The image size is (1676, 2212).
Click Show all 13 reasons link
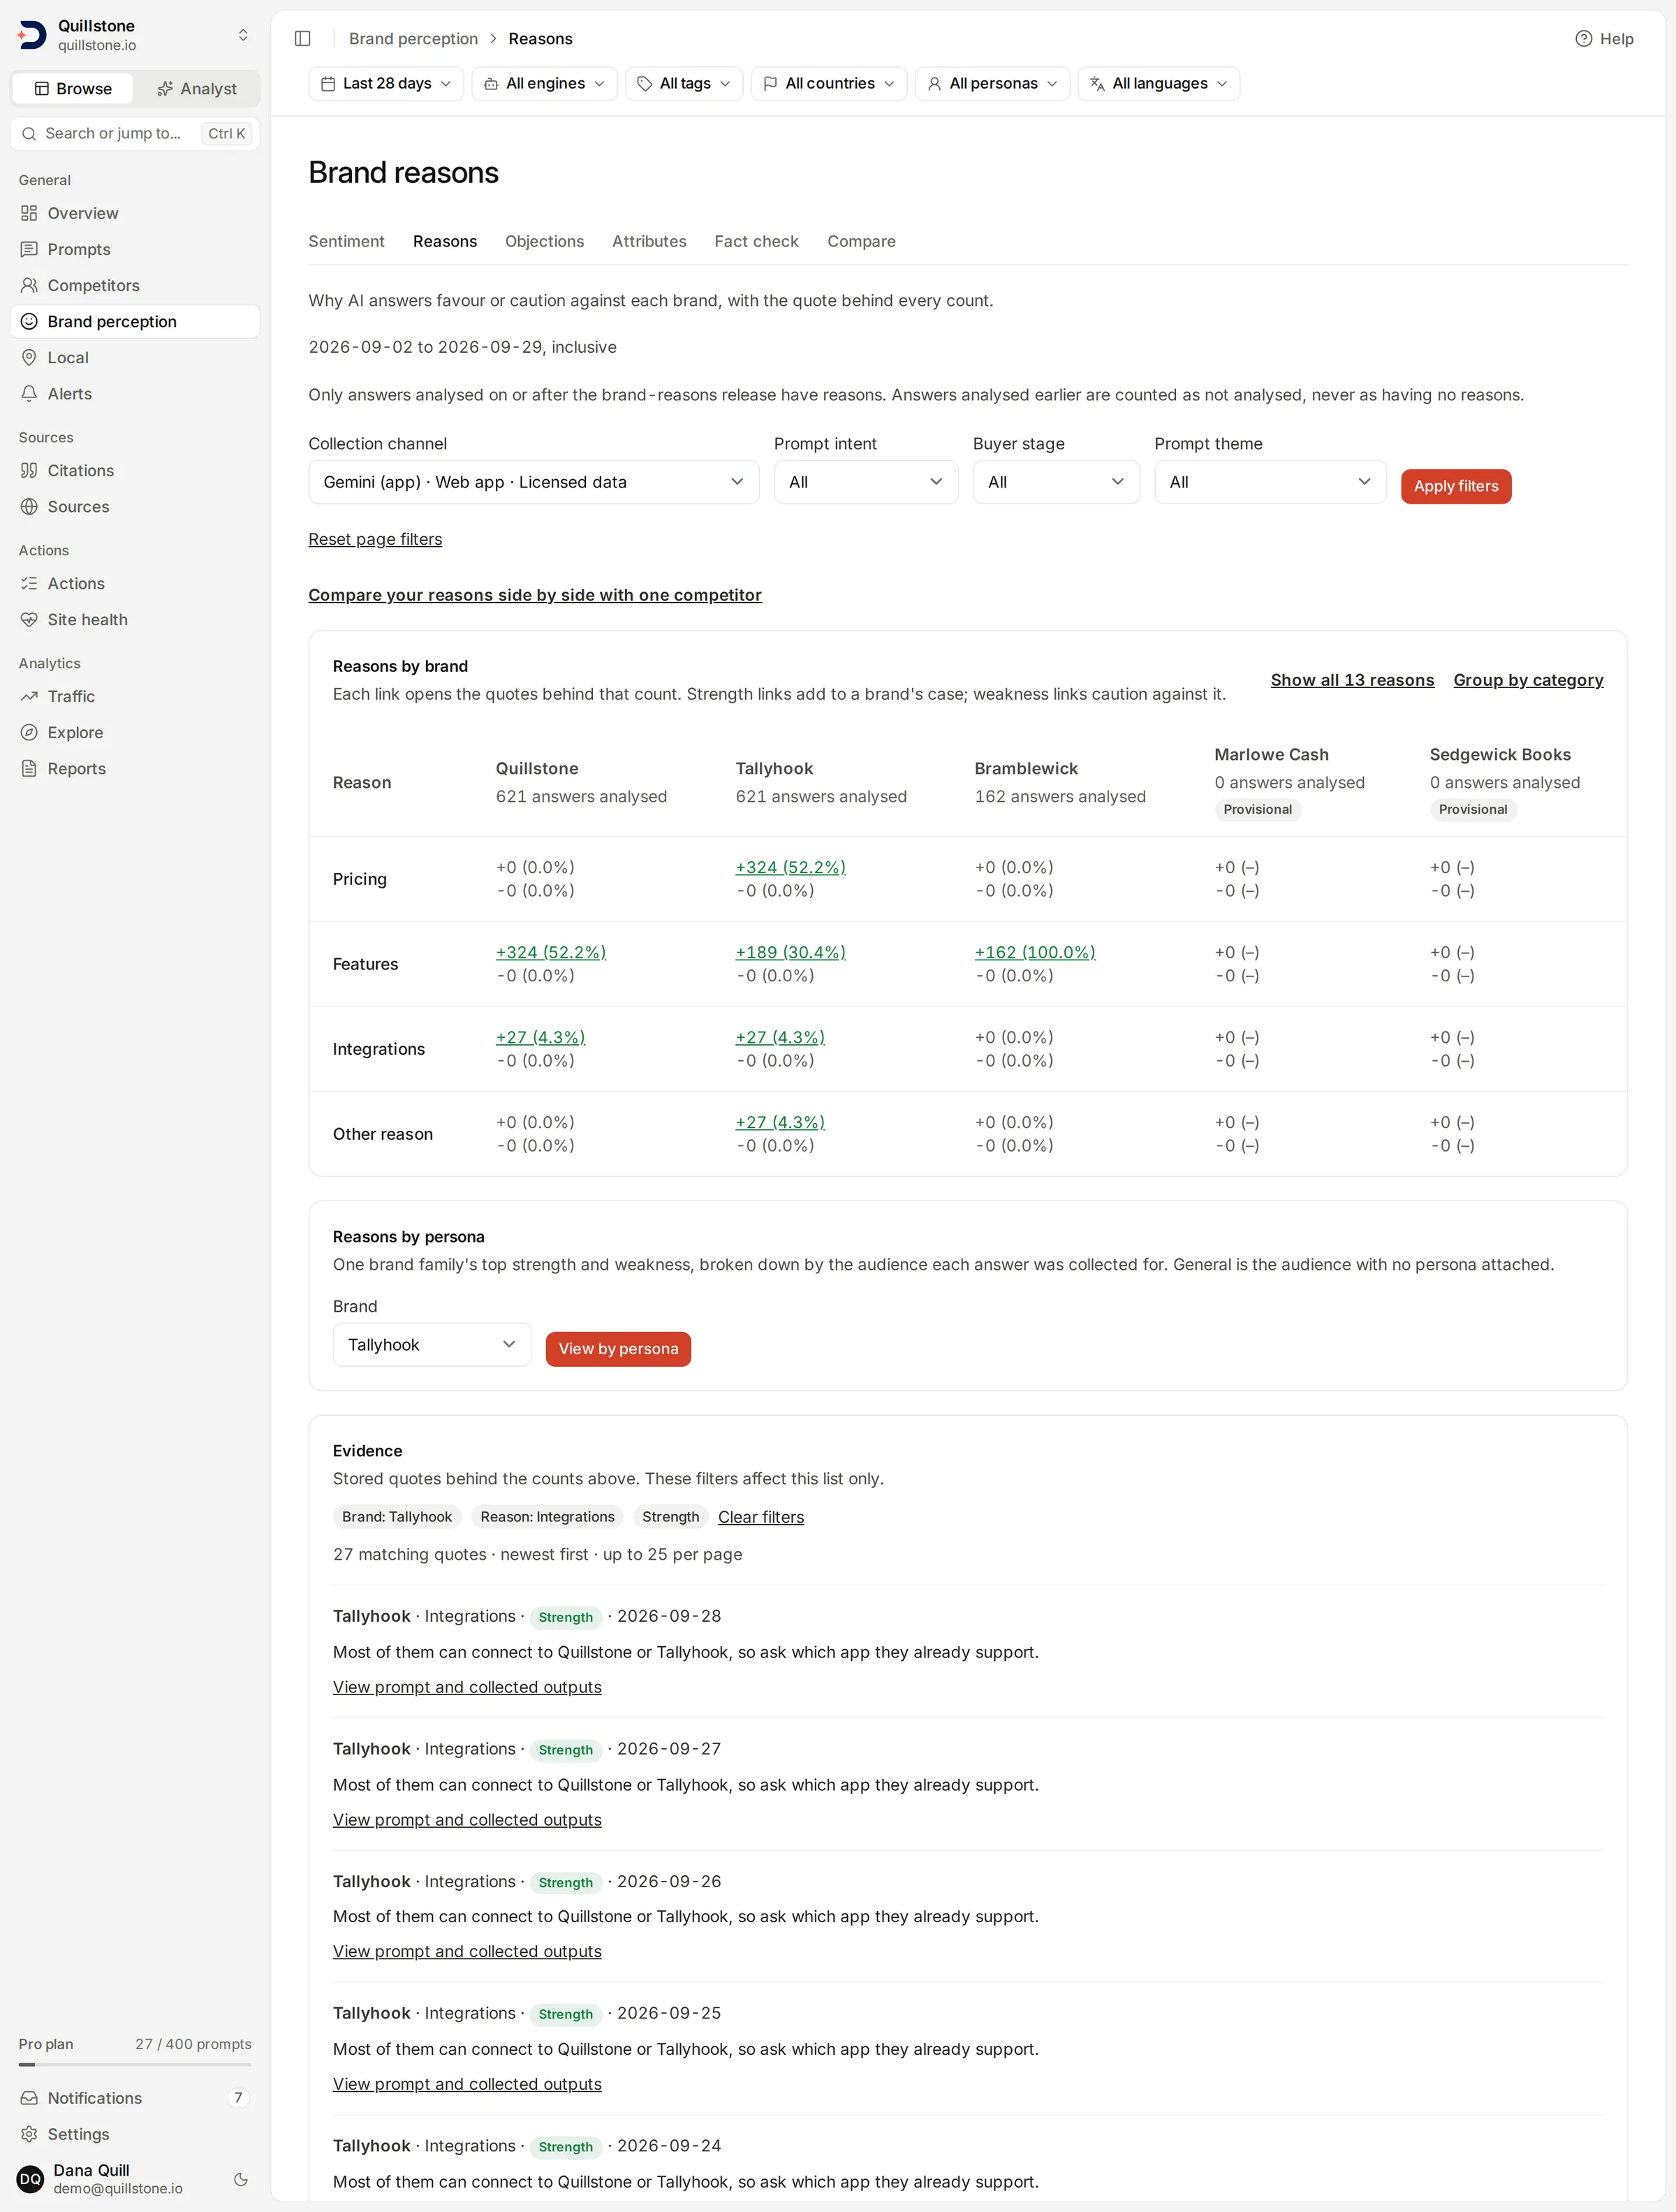coord(1352,680)
